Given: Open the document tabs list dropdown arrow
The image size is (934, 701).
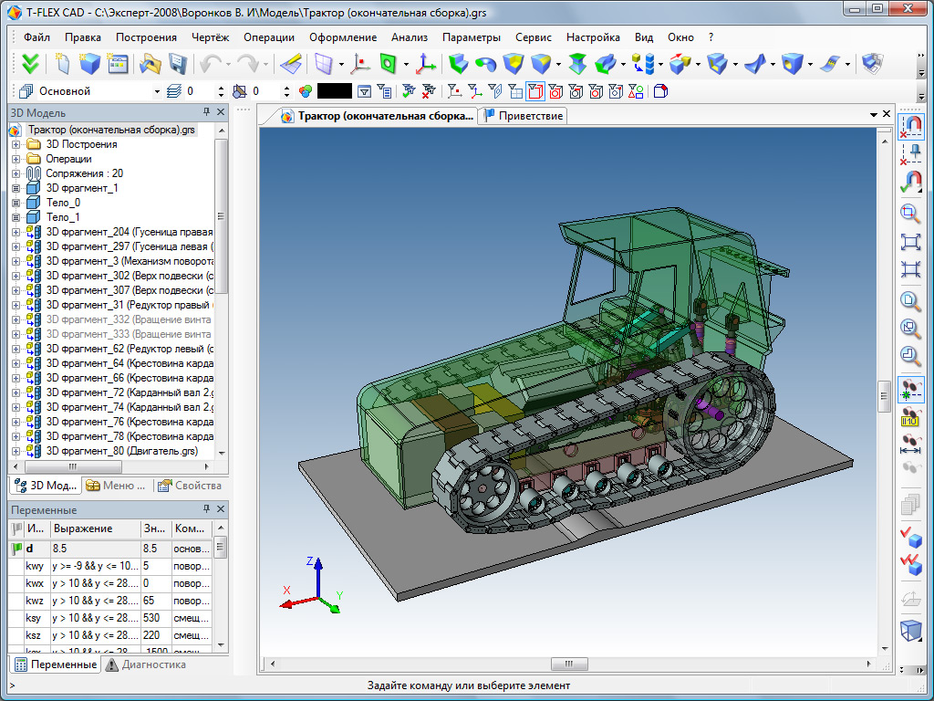Looking at the screenshot, I should point(873,114).
